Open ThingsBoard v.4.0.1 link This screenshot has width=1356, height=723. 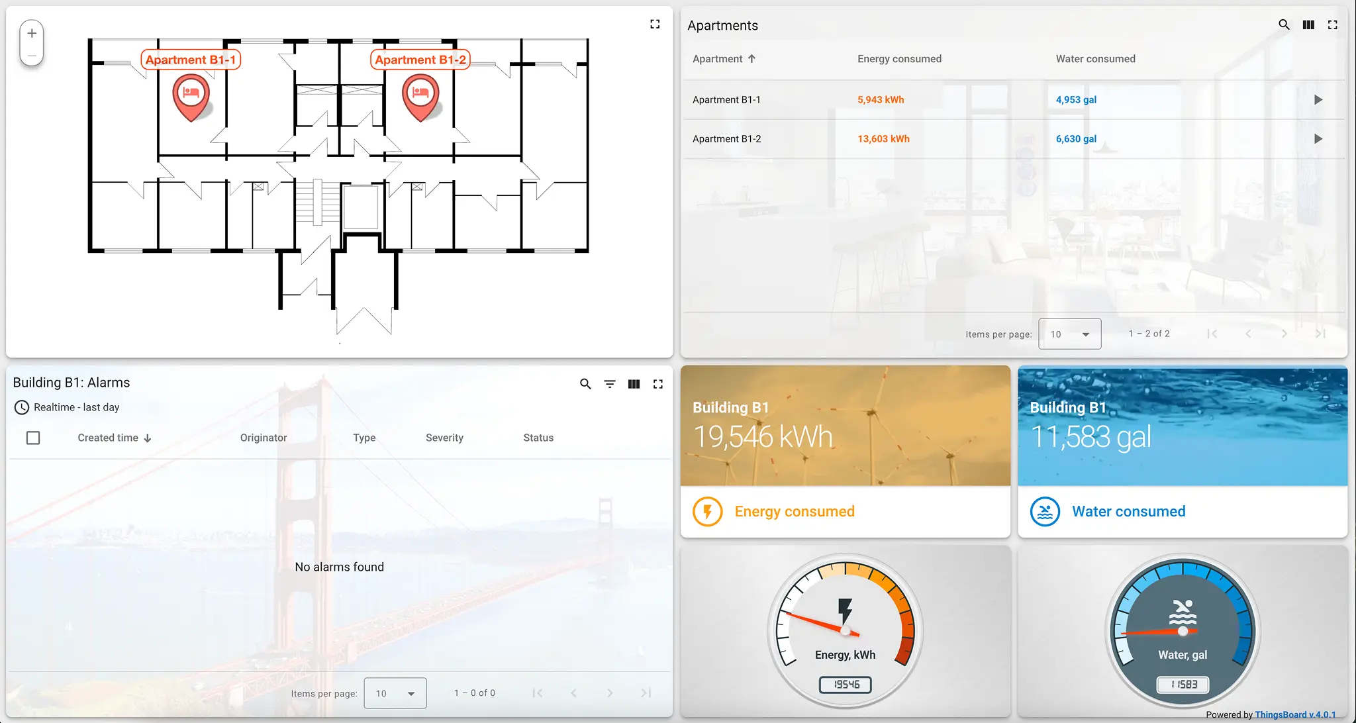point(1295,714)
